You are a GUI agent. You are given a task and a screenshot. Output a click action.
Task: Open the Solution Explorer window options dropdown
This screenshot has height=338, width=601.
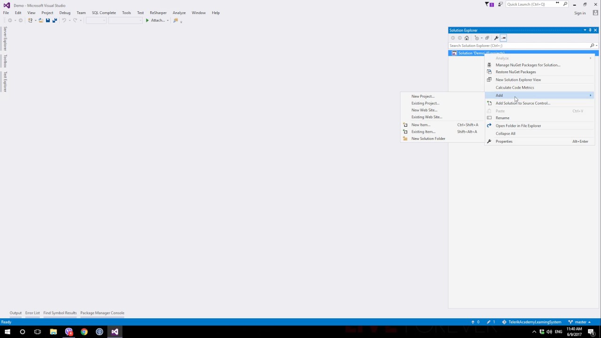point(585,30)
